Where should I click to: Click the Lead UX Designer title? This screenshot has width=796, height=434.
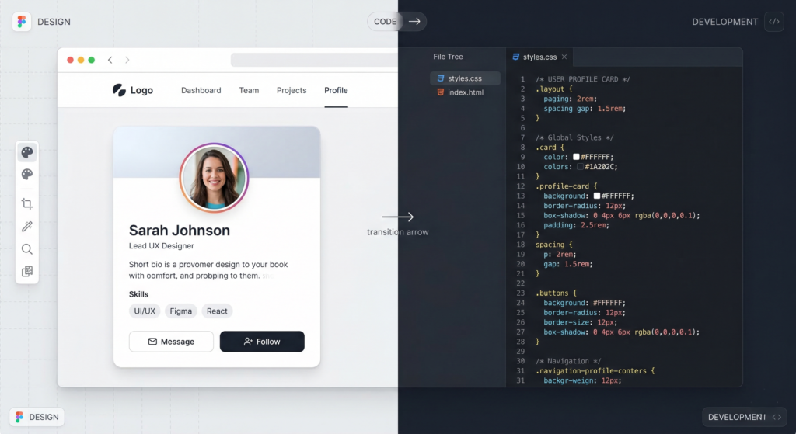(x=162, y=246)
